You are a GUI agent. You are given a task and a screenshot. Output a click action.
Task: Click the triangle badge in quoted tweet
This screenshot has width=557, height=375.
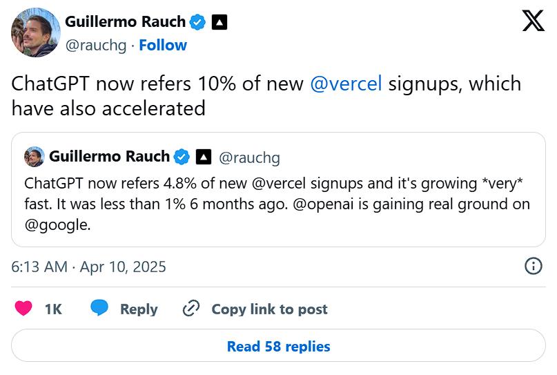203,157
